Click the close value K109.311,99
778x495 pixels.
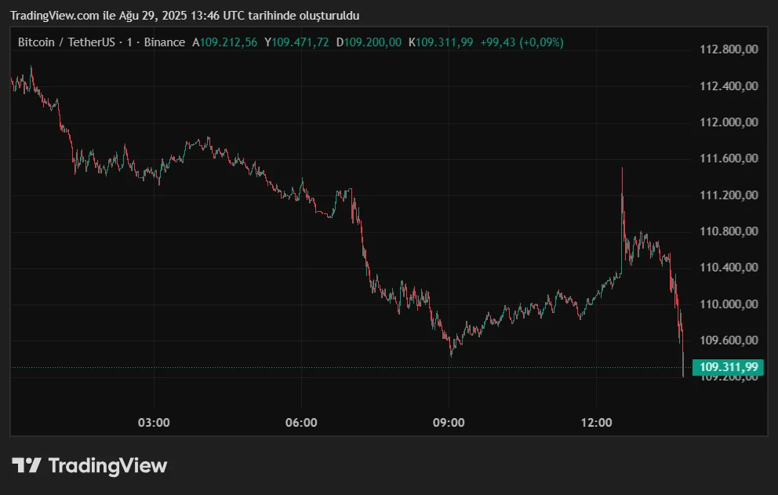click(441, 42)
